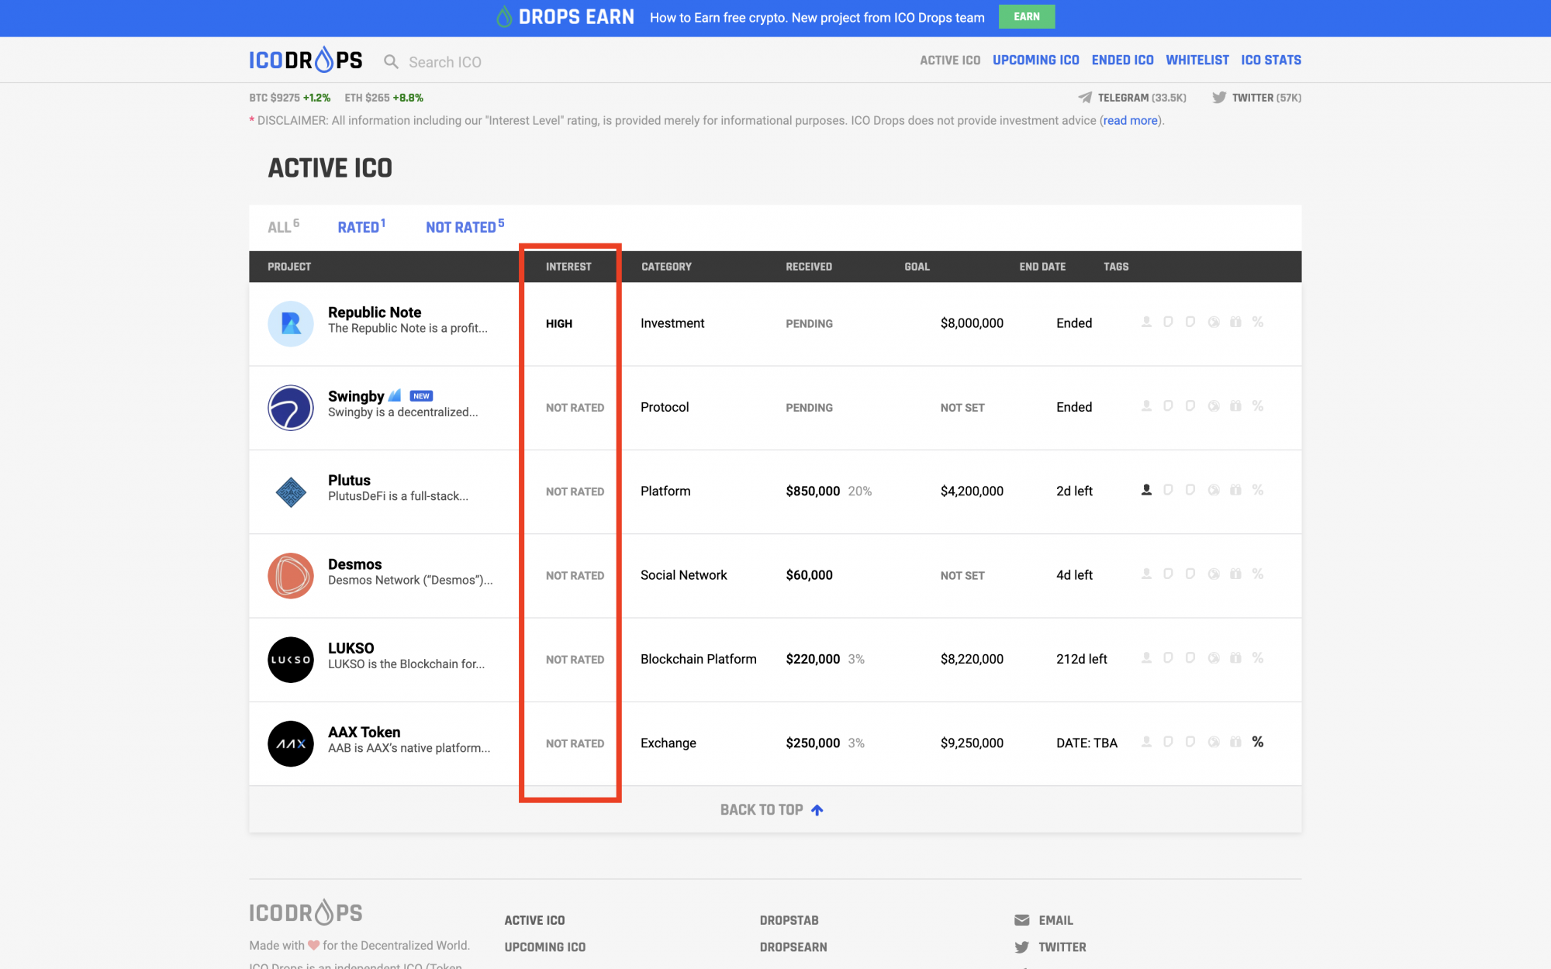The width and height of the screenshot is (1551, 969).
Task: Click the Plutus diamond logo
Action: click(291, 491)
